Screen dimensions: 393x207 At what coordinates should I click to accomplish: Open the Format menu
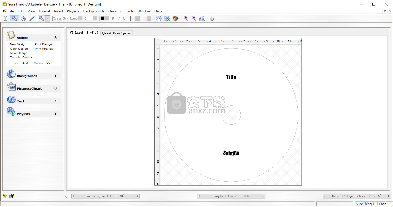44,11
